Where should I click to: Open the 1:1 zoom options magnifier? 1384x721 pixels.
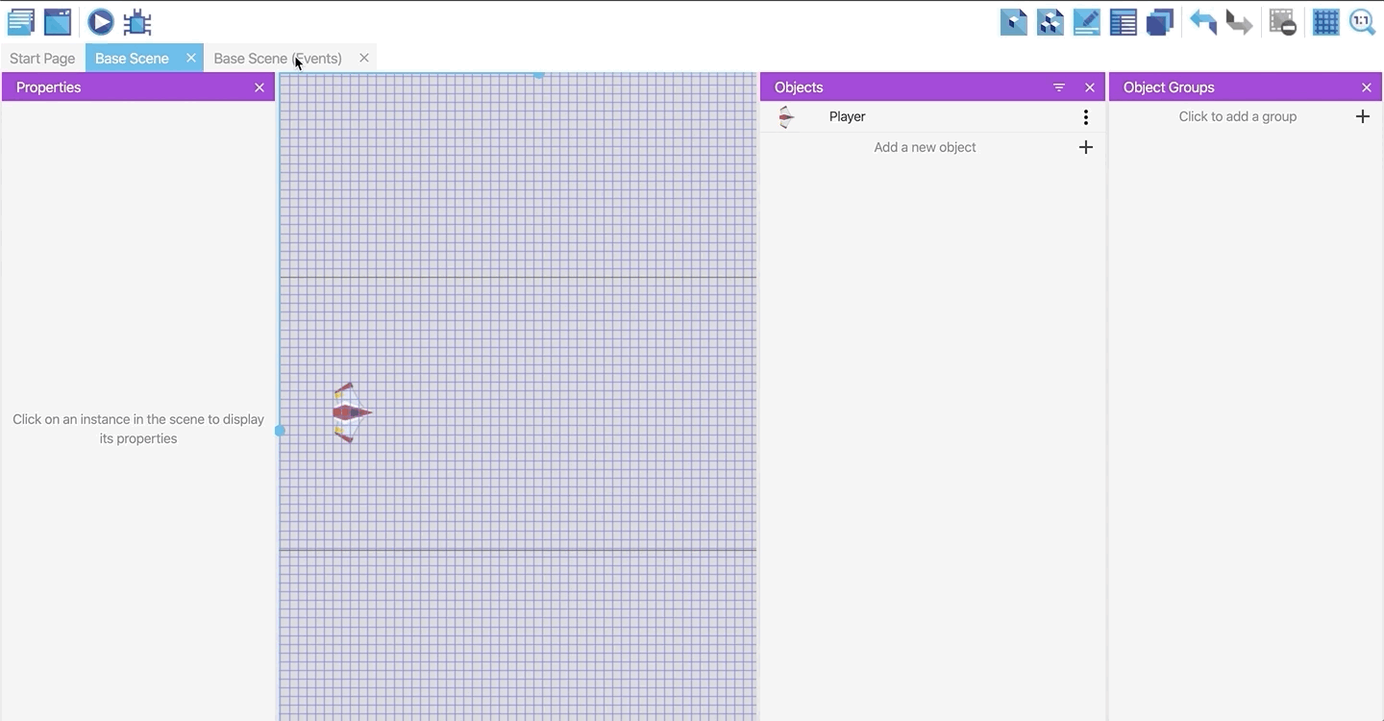pyautogui.click(x=1362, y=21)
